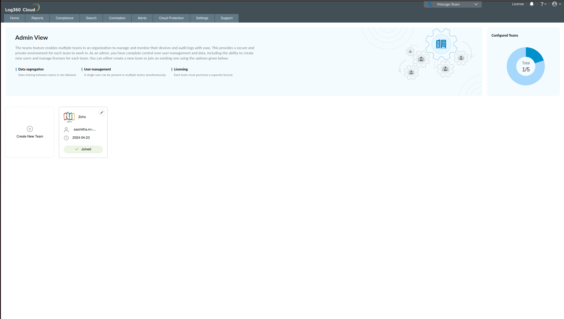Click the Admin View heading
Viewport: 564px width, 319px height.
coord(32,38)
